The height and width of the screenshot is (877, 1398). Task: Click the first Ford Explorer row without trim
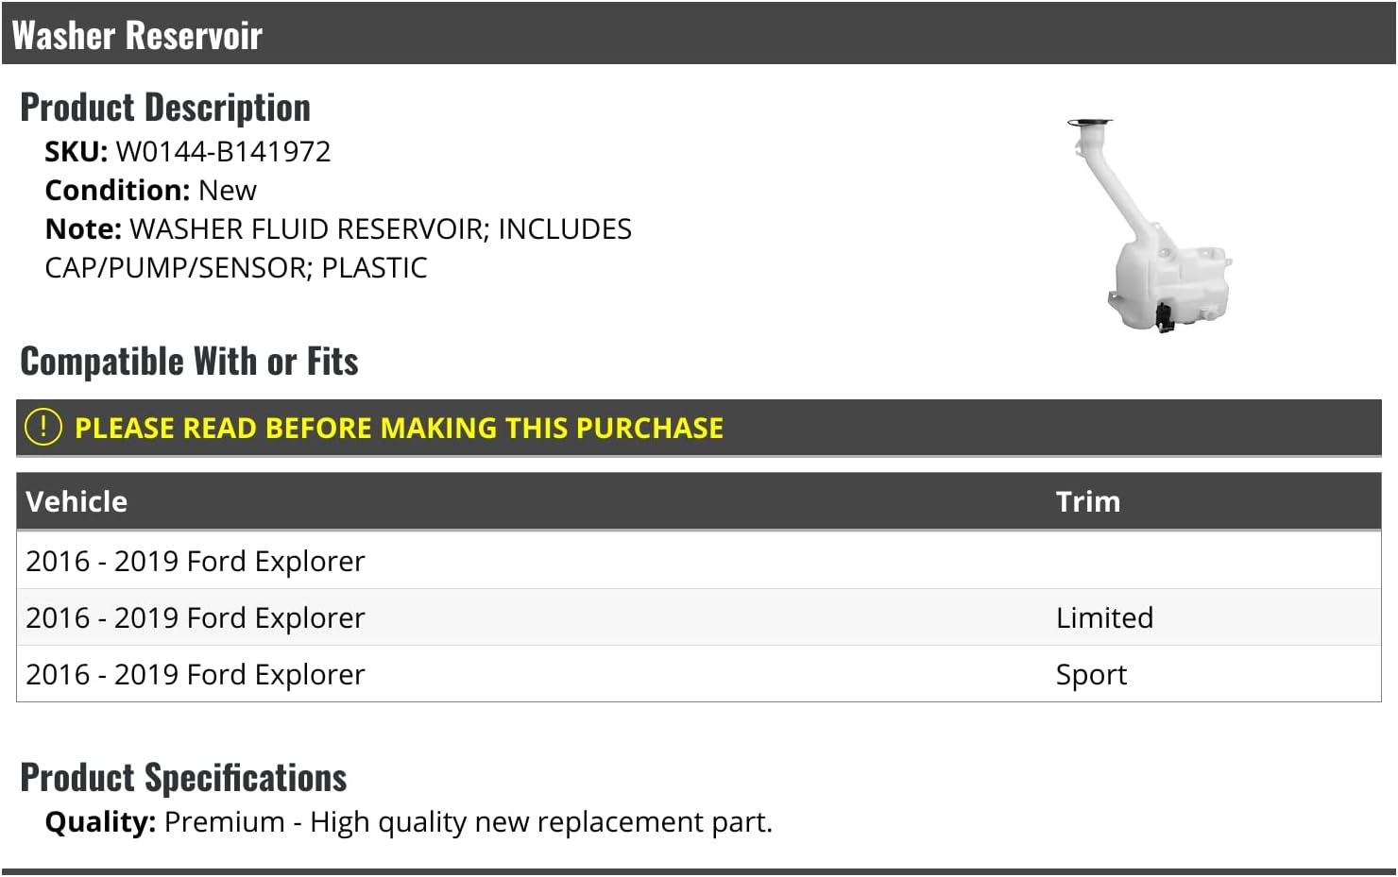[x=196, y=561]
